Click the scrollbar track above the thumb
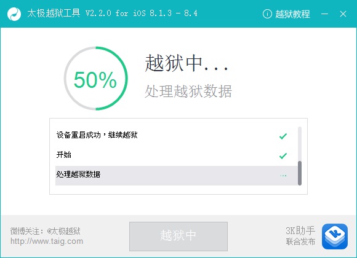This screenshot has width=357, height=258. click(x=300, y=144)
